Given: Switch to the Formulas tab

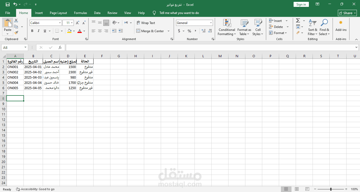Looking at the screenshot, I should [80, 13].
